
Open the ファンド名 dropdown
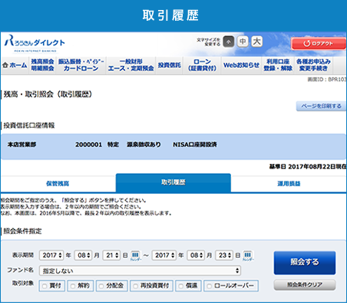click(140, 271)
